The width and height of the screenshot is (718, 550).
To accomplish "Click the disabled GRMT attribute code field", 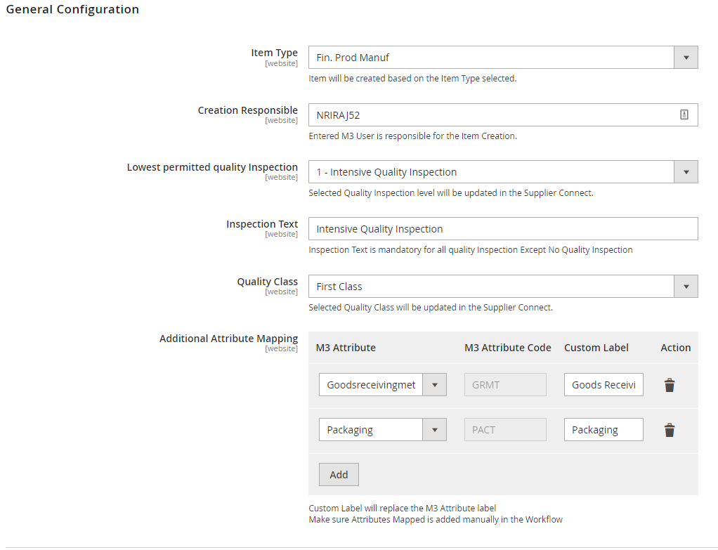I will coord(505,385).
